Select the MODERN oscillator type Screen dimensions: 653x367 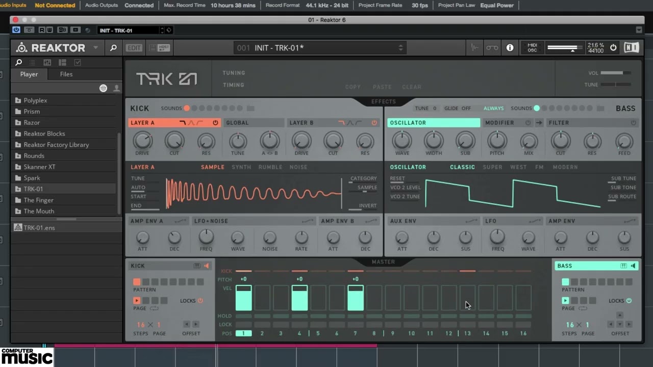pyautogui.click(x=565, y=167)
